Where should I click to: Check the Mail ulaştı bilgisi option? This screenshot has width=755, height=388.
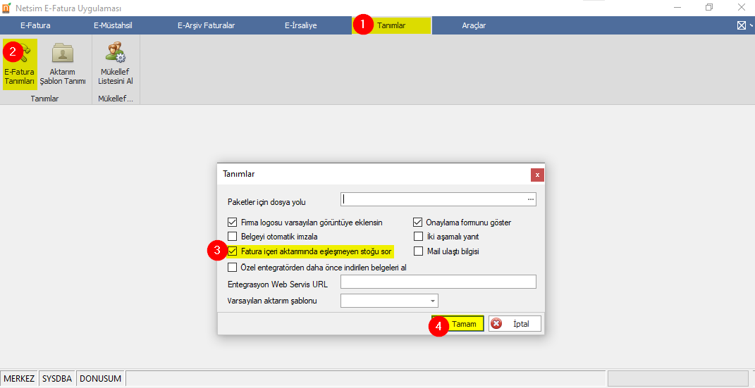pos(418,251)
